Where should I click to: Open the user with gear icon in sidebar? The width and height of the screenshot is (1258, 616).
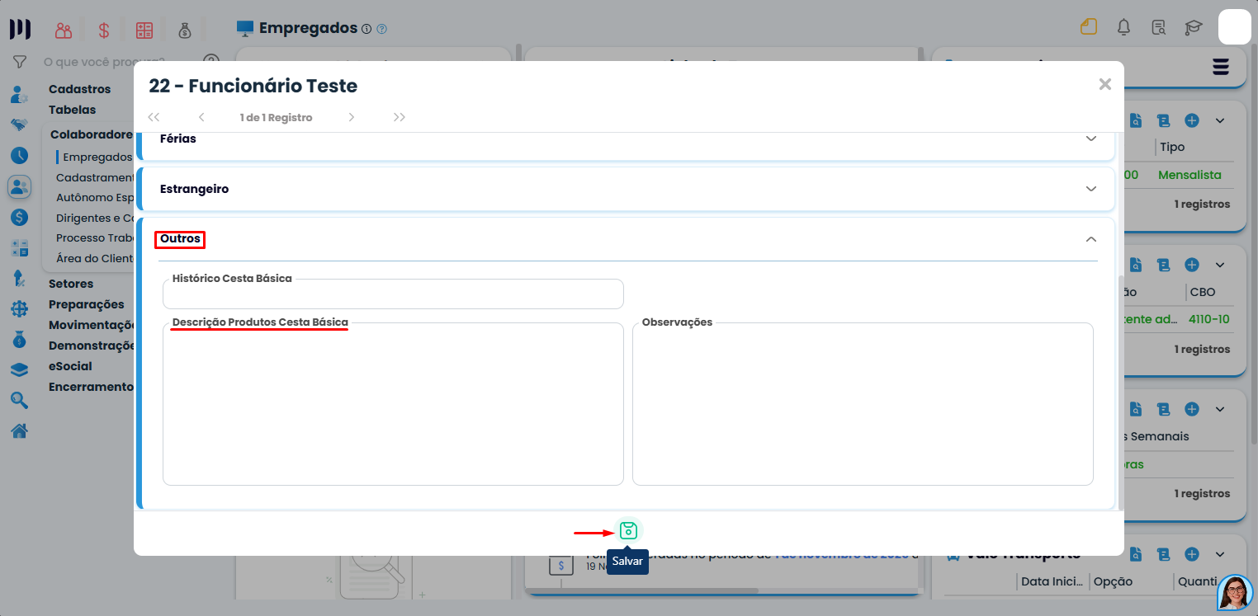pos(19,94)
